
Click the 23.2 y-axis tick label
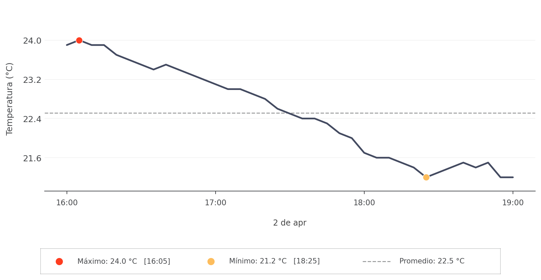32,80
